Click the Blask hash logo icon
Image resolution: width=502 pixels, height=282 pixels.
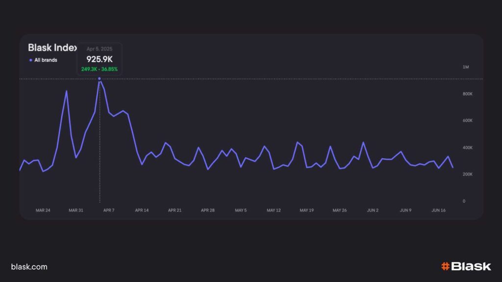pos(445,266)
